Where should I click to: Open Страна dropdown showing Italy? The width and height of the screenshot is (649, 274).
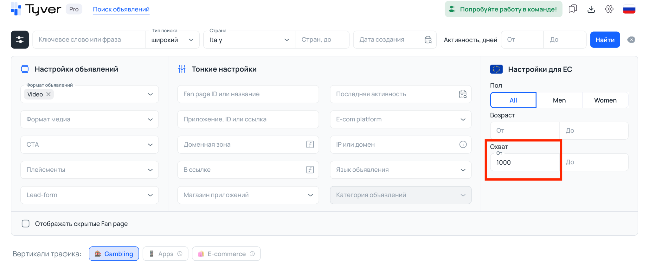click(249, 40)
